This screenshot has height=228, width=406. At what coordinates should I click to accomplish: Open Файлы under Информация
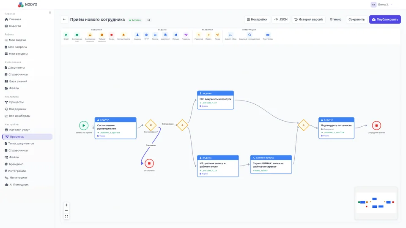27,88
